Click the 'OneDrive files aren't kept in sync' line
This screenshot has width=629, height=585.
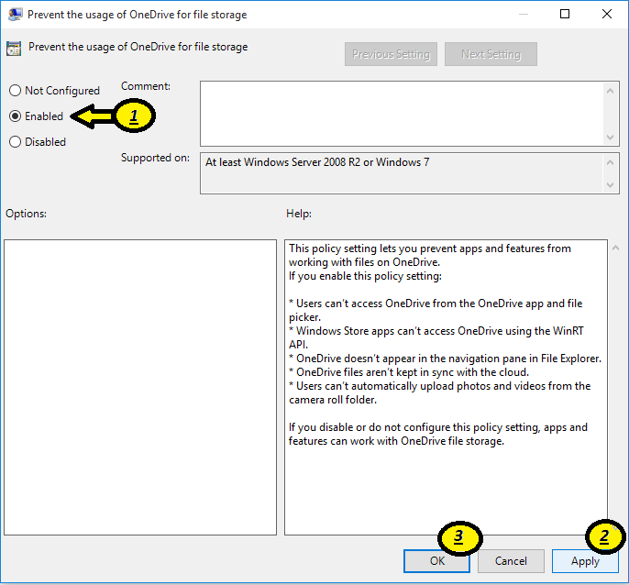[x=408, y=372]
